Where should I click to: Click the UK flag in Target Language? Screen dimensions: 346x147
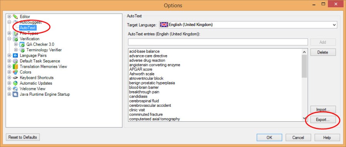click(164, 24)
